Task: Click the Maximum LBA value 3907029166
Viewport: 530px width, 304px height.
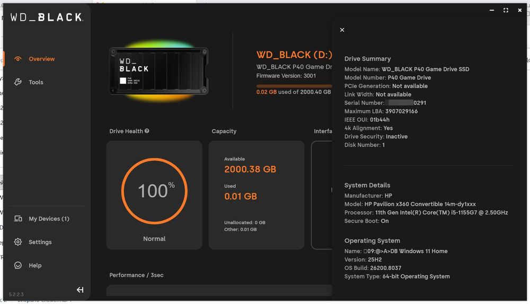Action: pyautogui.click(x=402, y=111)
